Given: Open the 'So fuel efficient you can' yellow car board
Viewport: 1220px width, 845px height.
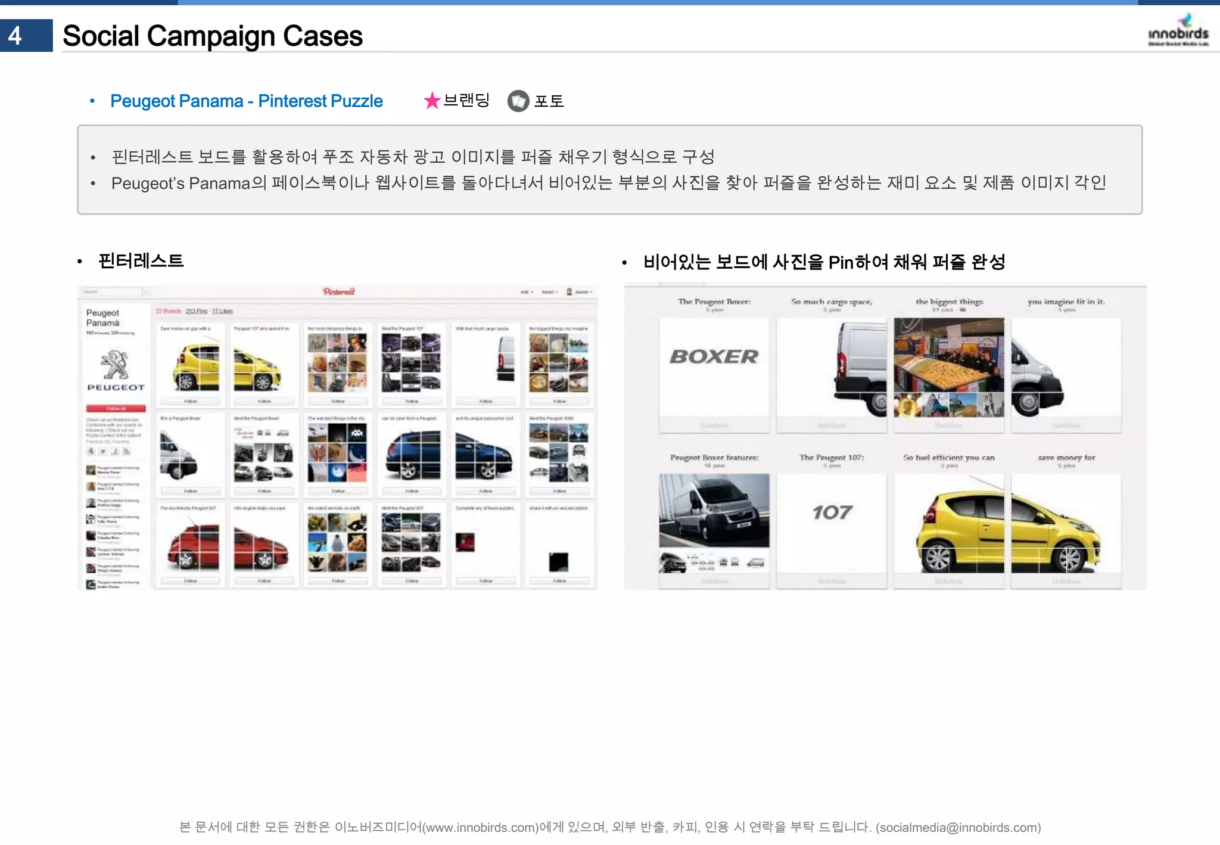Looking at the screenshot, I should 948,523.
